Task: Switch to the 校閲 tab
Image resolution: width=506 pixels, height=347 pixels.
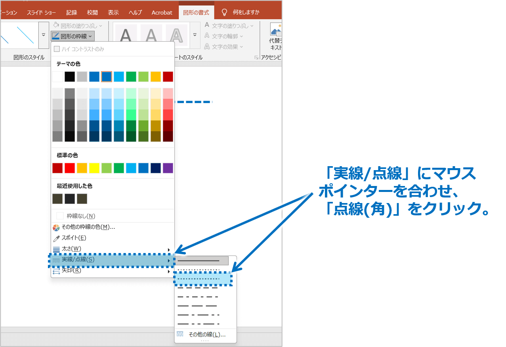Action: click(x=92, y=12)
